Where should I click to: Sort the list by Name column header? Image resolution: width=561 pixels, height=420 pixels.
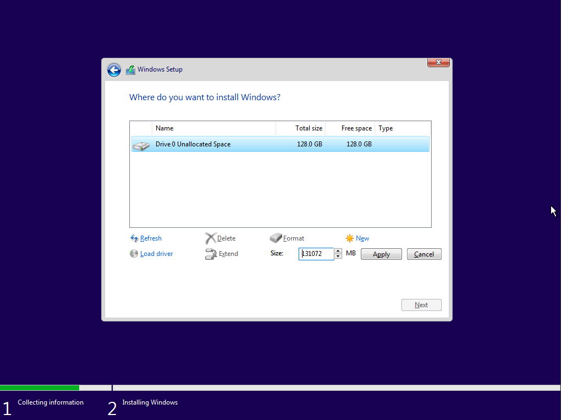[213, 128]
